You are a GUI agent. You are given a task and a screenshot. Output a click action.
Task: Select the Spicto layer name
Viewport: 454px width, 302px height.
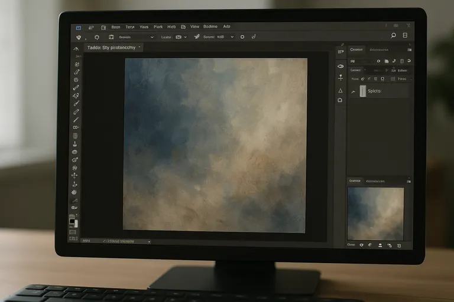(x=375, y=91)
